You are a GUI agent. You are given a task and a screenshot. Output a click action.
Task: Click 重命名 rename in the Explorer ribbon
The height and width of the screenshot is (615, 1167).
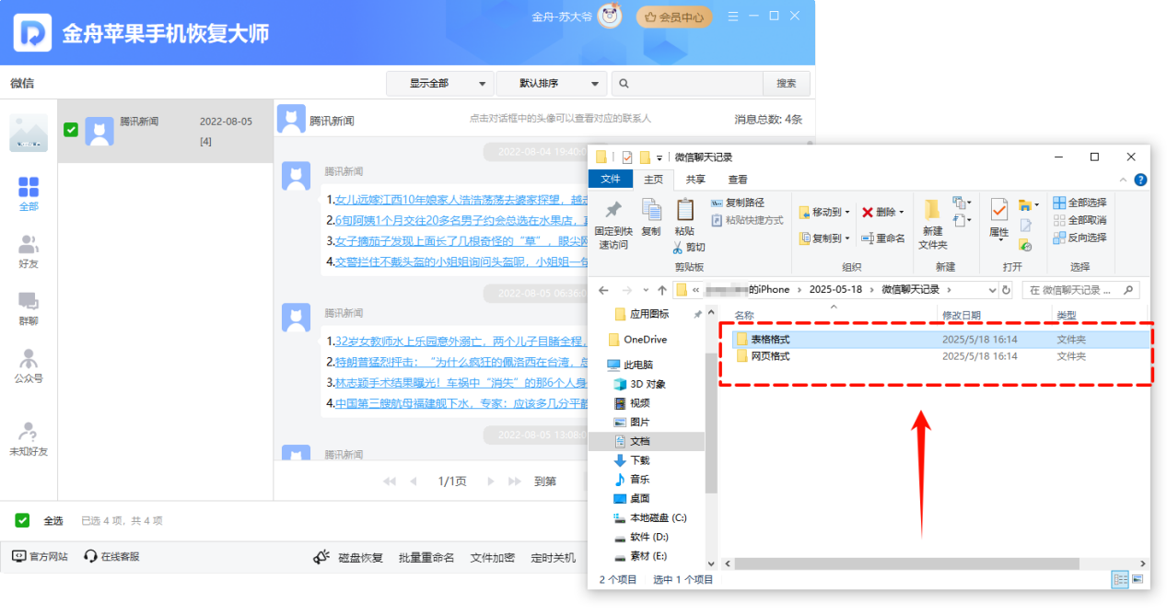click(883, 238)
